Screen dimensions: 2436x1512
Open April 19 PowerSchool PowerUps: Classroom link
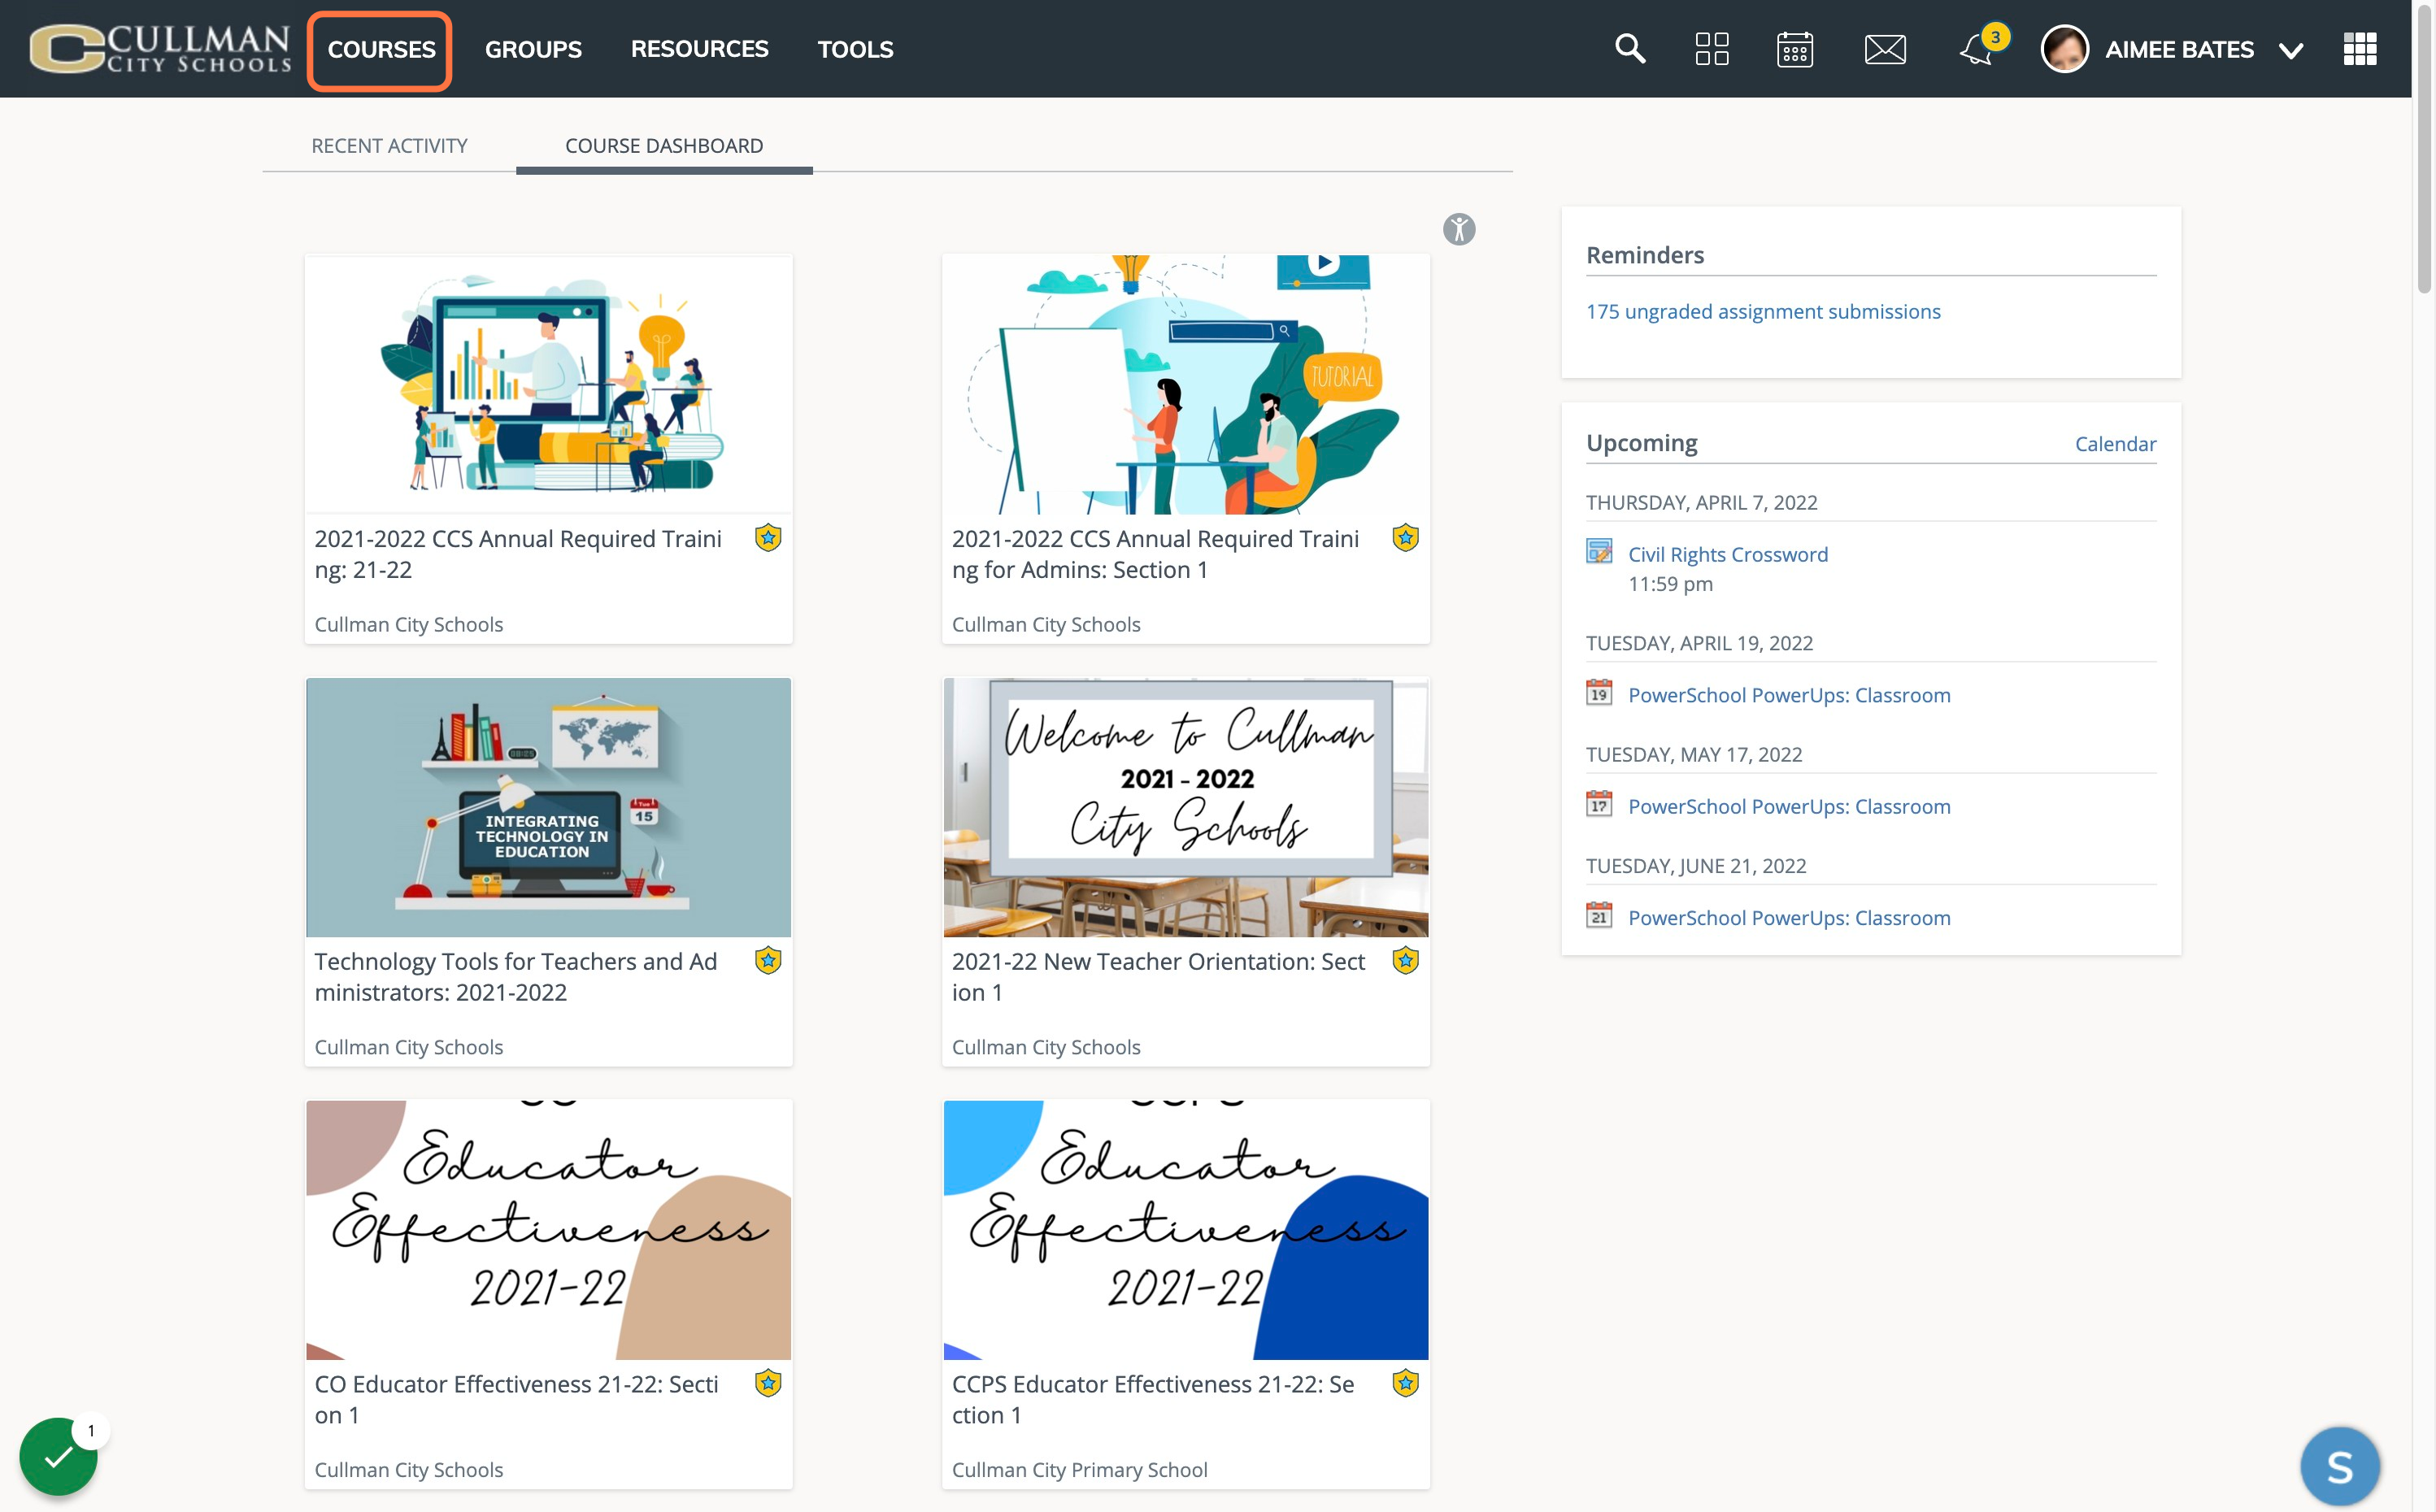(1789, 695)
